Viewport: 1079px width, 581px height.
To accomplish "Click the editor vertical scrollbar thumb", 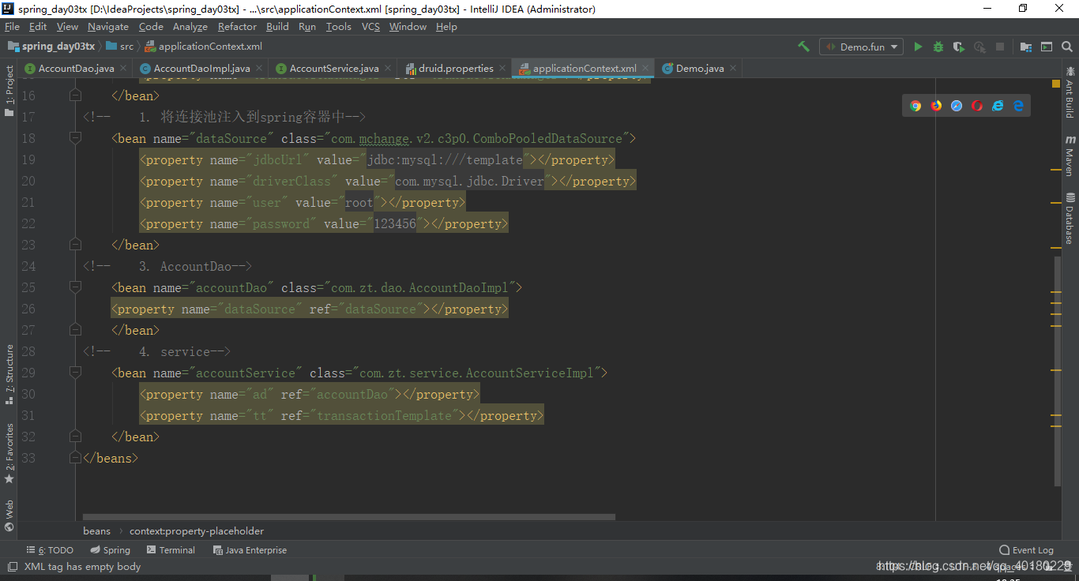I will [1058, 370].
